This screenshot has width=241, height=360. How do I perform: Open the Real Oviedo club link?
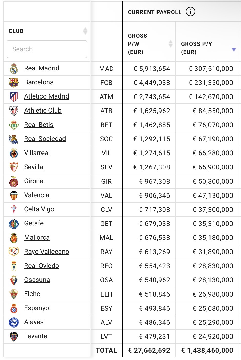point(41,266)
